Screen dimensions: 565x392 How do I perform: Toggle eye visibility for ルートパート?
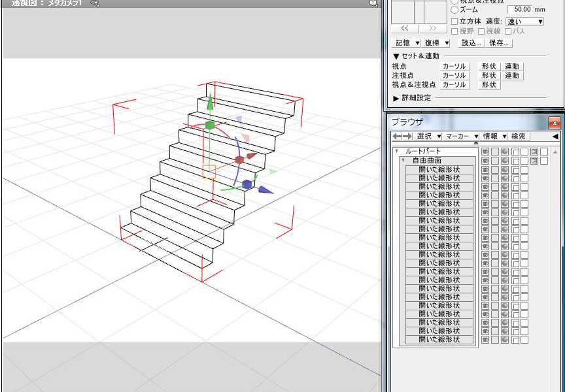pyautogui.click(x=485, y=152)
